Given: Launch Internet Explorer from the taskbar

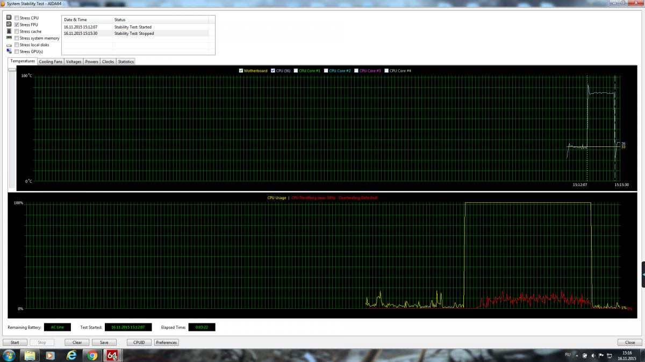Looking at the screenshot, I should tap(71, 355).
